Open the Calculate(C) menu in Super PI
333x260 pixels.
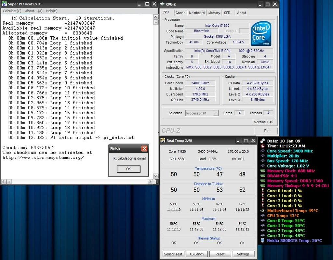pos(12,11)
